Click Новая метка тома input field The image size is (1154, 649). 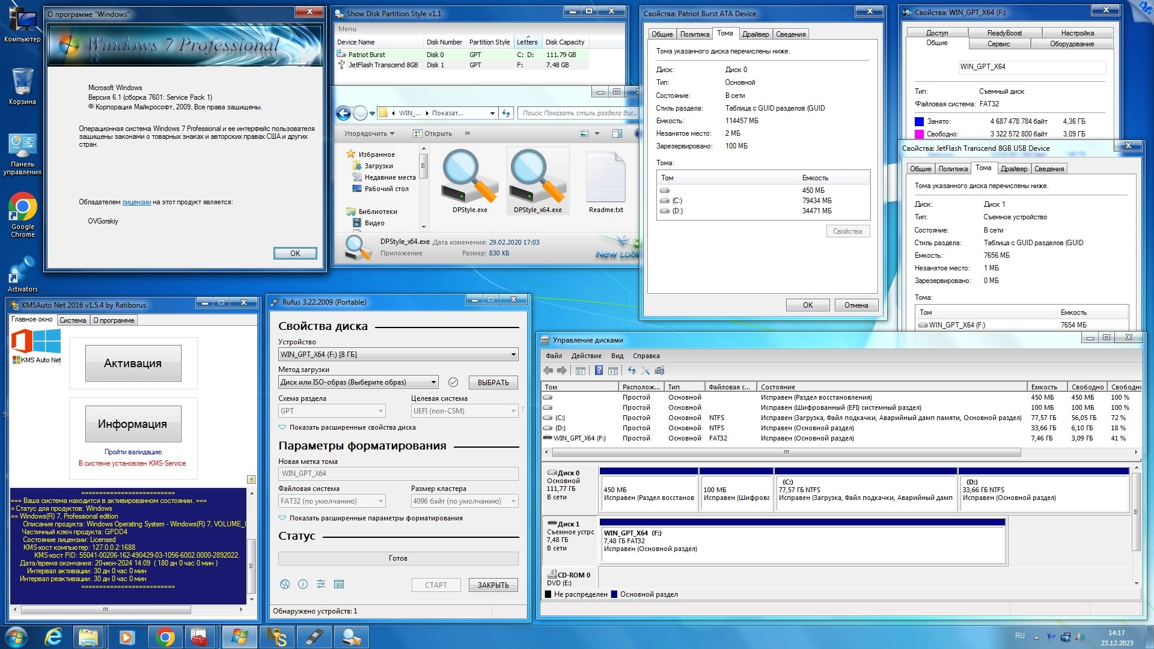point(398,474)
